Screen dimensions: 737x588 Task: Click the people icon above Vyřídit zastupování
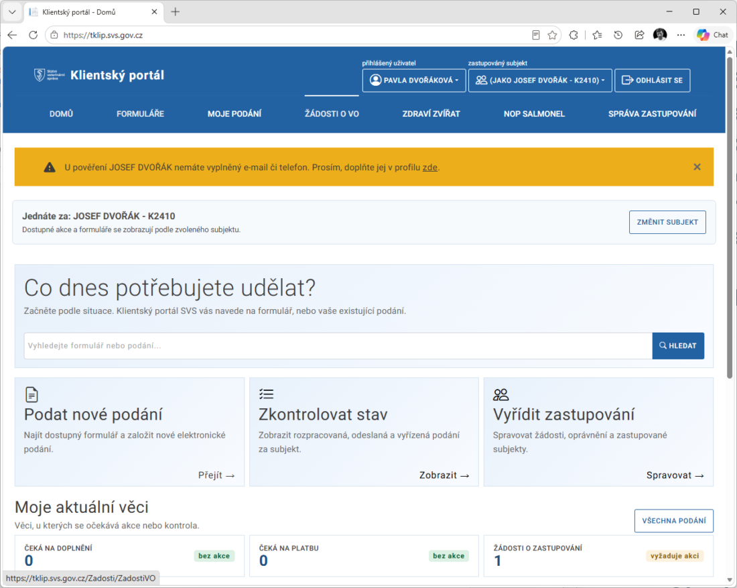click(x=500, y=394)
